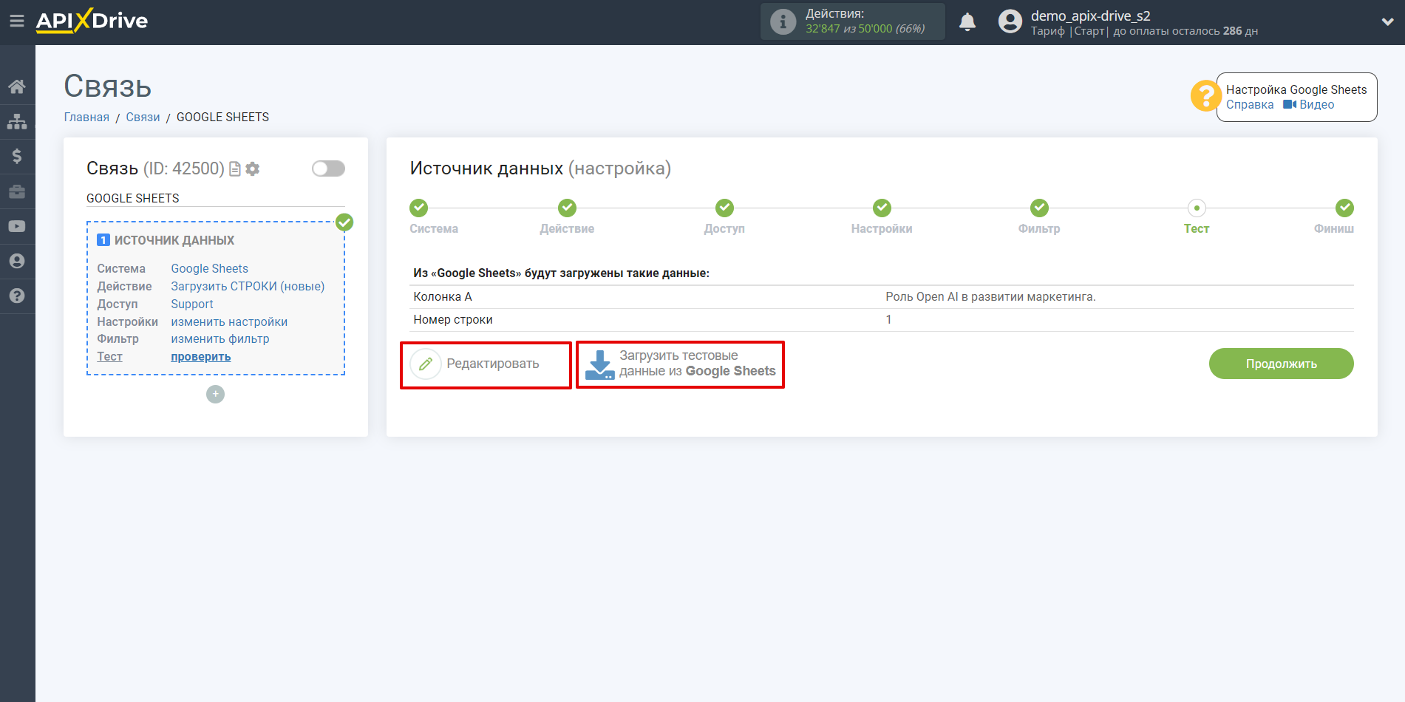
Task: Open the Главная breadcrumb link
Action: tap(86, 117)
